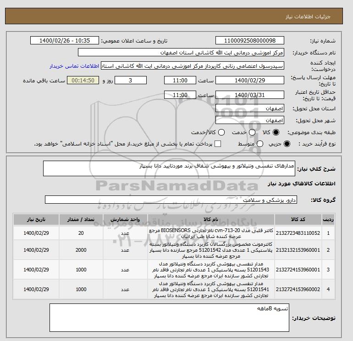Toggle the اسناد خزانه اسلامی payment checkbox

pyautogui.click(x=218, y=144)
